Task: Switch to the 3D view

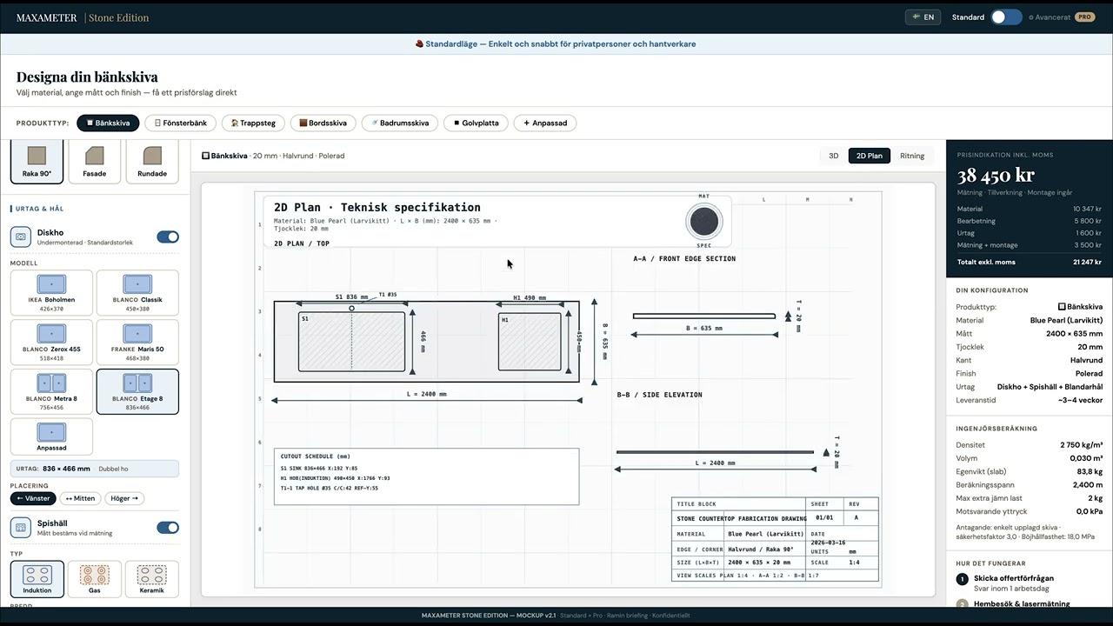Action: [833, 156]
